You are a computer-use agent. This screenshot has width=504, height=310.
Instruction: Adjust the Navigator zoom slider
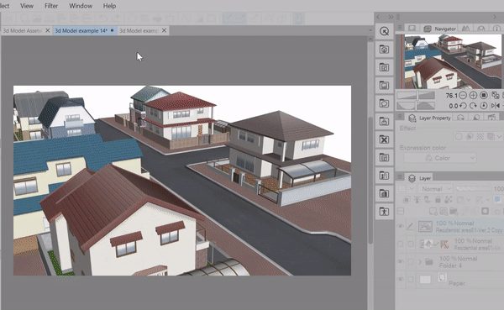click(x=416, y=95)
